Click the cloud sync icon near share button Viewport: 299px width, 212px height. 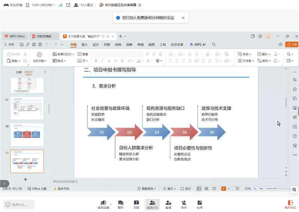pos(280,44)
